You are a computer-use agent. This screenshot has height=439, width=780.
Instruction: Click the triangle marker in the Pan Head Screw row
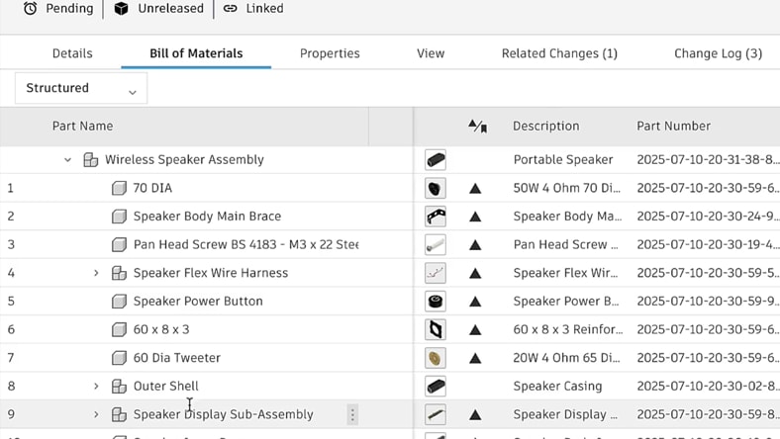[475, 245]
